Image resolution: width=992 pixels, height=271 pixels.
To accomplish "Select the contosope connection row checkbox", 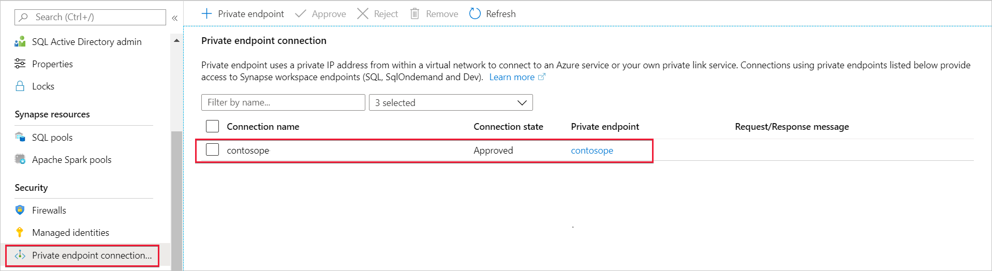I will click(212, 150).
